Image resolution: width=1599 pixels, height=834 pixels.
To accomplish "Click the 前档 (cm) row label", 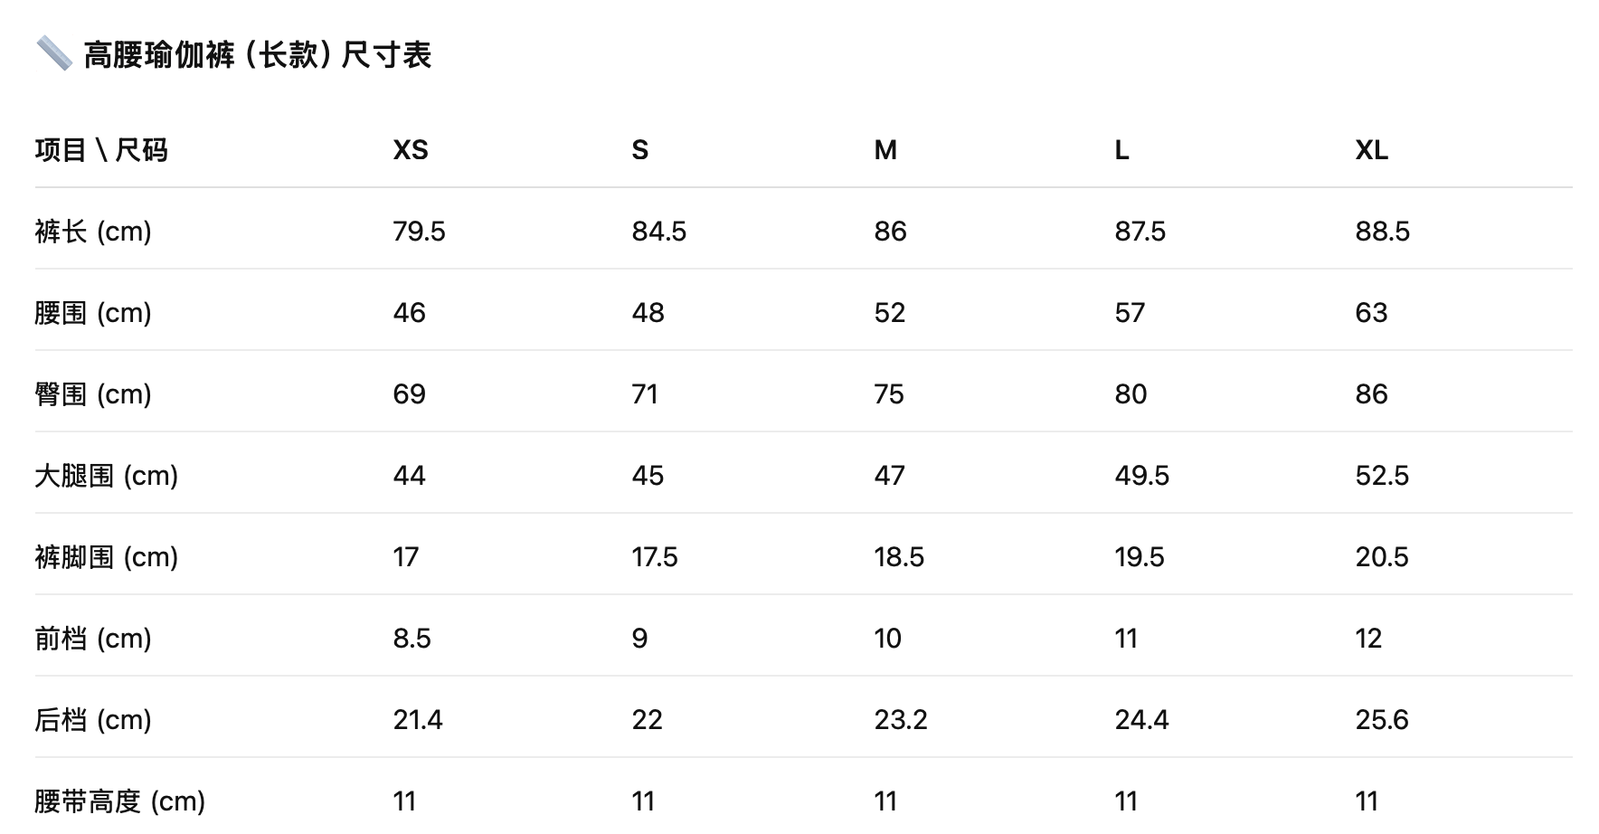I will tap(93, 639).
